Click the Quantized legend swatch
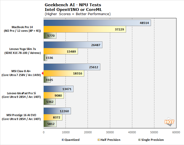This screenshot has height=145, width=184. 63,140
